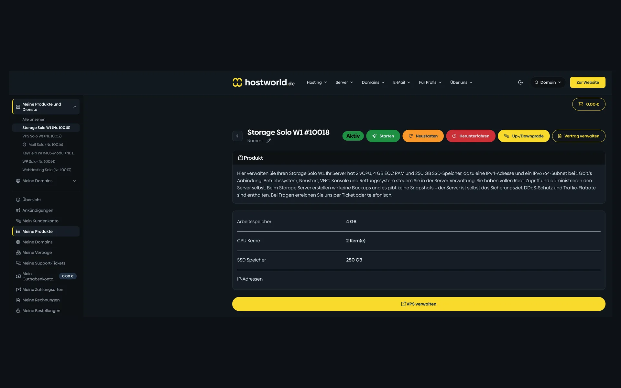This screenshot has height=388, width=621.
Task: Select WebHosting Solo (Nr. 10013)
Action: coord(47,170)
